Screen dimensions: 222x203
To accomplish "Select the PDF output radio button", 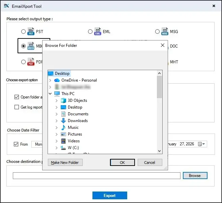I will click(x=23, y=62).
